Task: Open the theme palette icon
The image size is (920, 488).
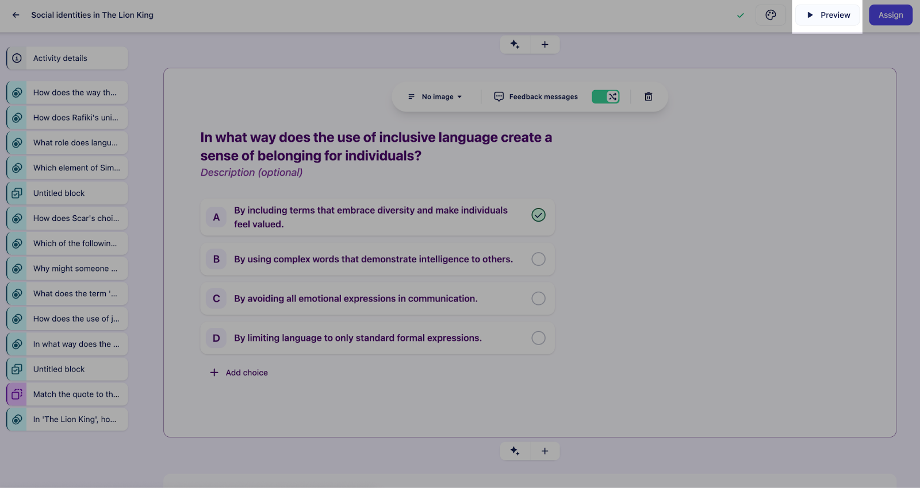Action: click(770, 15)
